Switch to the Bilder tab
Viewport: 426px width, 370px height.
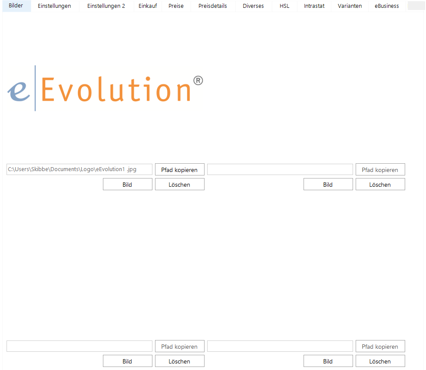[16, 6]
